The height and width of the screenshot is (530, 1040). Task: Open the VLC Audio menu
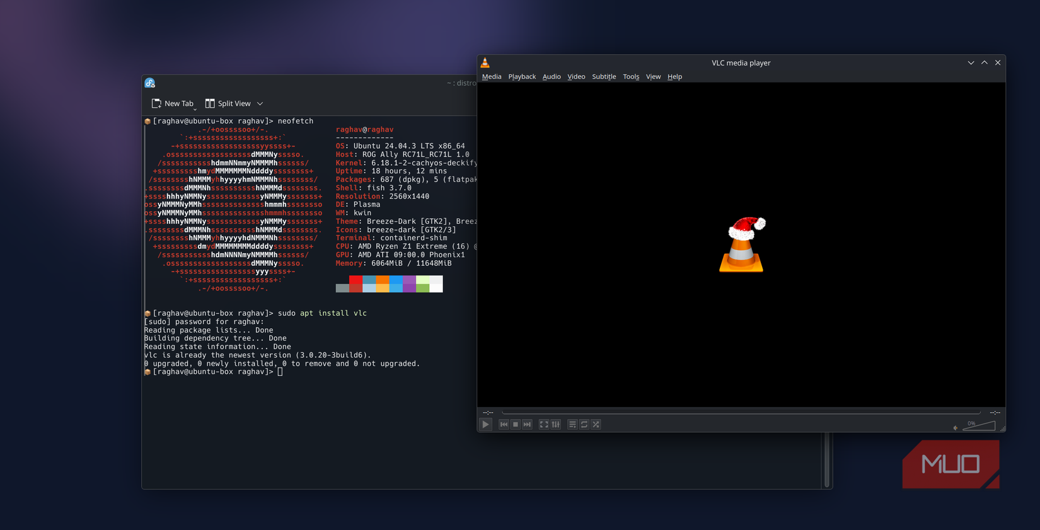tap(552, 76)
